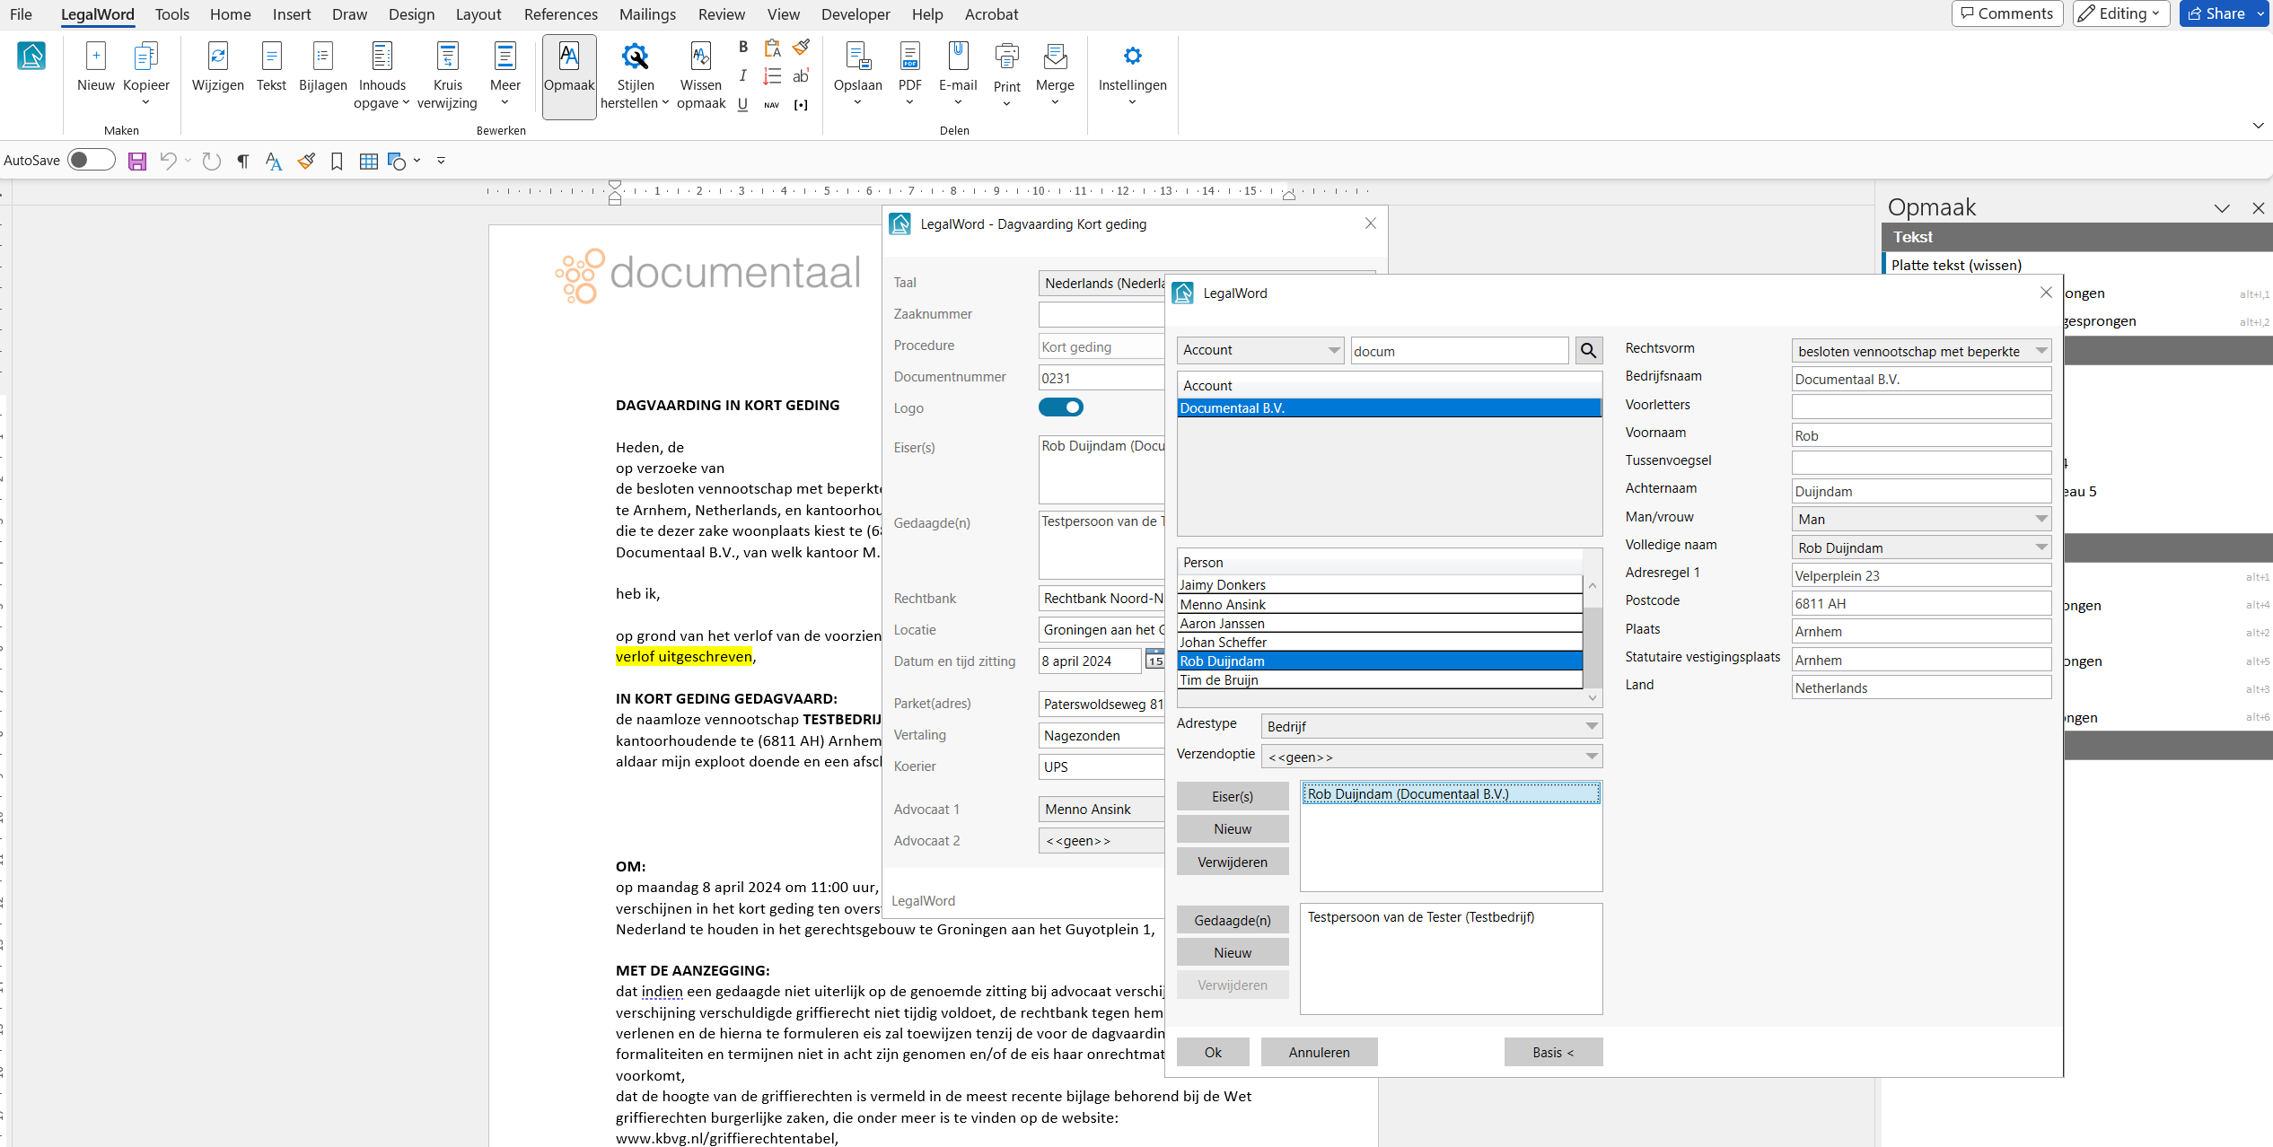Click the Gedaagde(n) button
The image size is (2273, 1147).
1233,920
